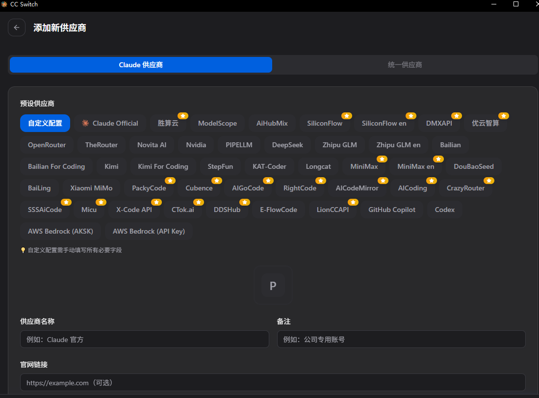Choose GitHub Copilot preset
Viewport: 539px width, 398px height.
(392, 210)
